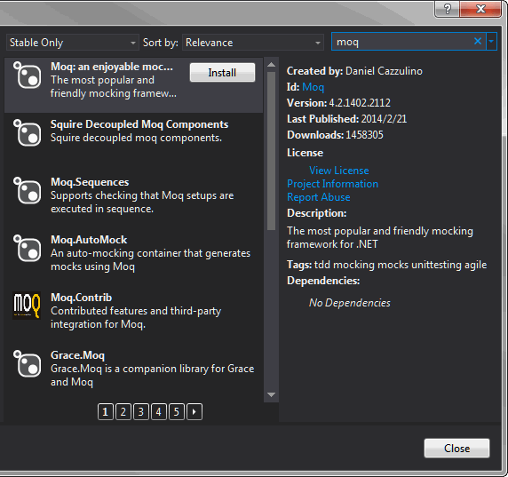Click the Report Abuse link

[x=319, y=197]
